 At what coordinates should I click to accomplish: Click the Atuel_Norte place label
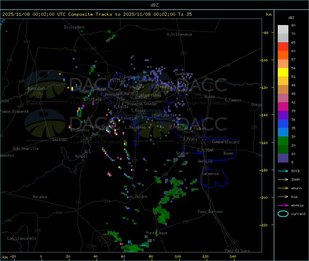(x=163, y=115)
